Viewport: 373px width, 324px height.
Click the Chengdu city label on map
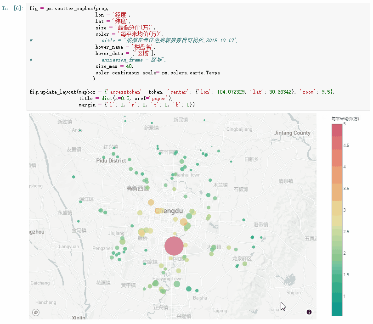(x=169, y=211)
